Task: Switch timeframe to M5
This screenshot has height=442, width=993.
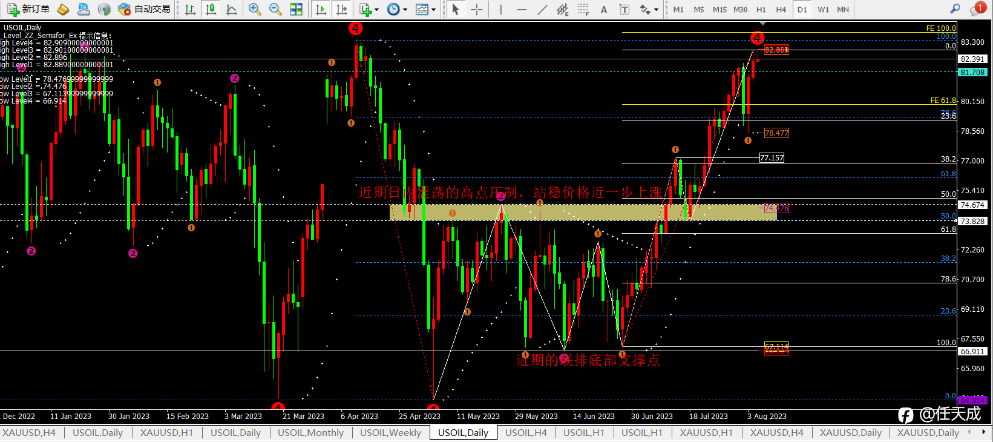Action: point(699,9)
